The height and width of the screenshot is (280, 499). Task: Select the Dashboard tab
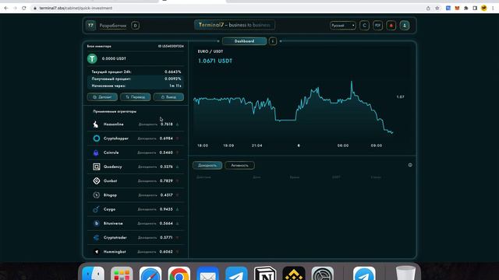[x=244, y=41]
